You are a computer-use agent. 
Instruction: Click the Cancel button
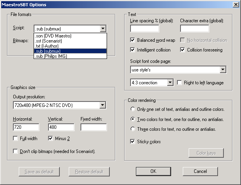[x=200, y=171]
